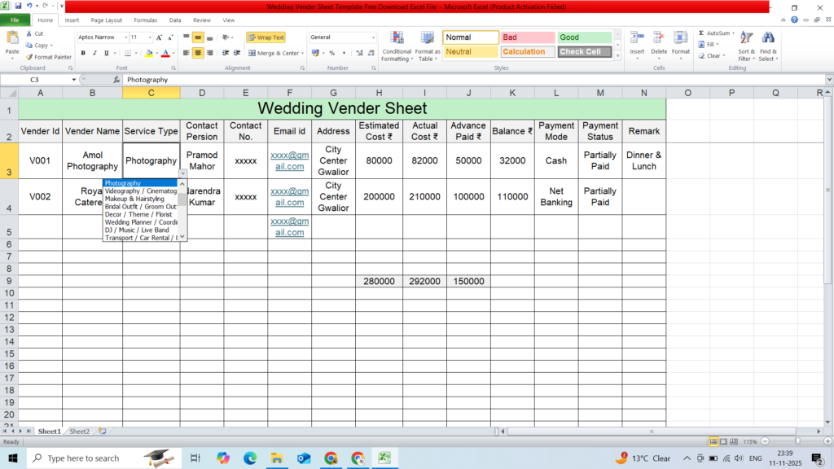
Task: Click the AutoSum sigma icon
Action: [701, 33]
